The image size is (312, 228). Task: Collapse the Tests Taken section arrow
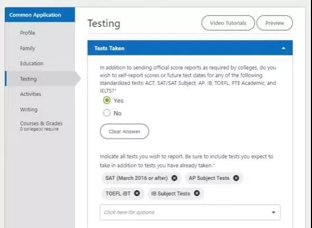[283, 48]
